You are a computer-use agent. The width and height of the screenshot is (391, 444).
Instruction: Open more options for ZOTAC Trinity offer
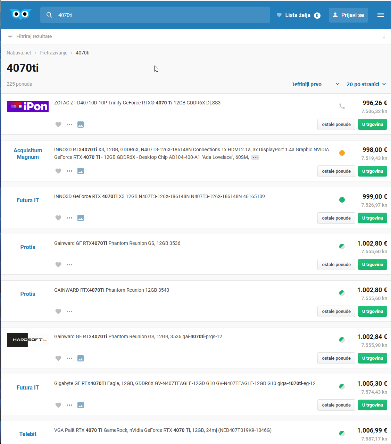pyautogui.click(x=69, y=125)
